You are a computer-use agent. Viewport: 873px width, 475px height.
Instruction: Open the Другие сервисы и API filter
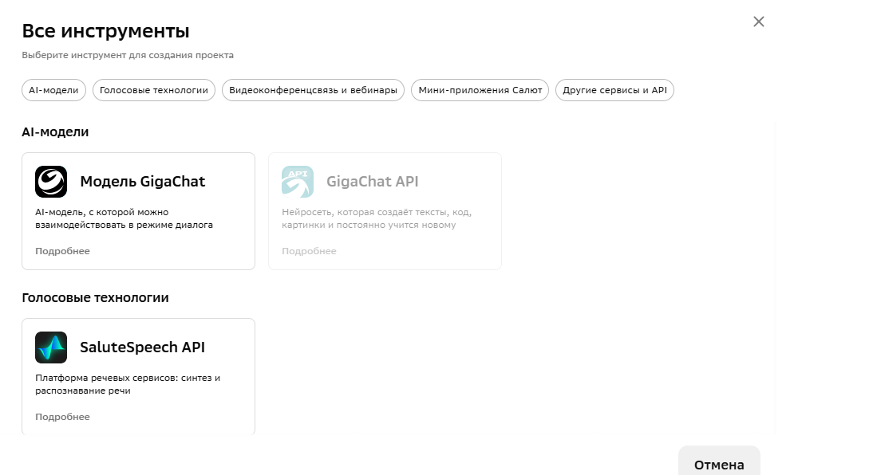(x=614, y=90)
